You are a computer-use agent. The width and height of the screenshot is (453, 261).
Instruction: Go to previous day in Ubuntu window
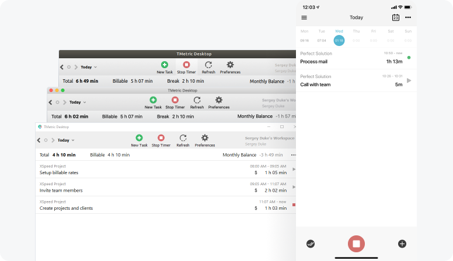point(61,67)
